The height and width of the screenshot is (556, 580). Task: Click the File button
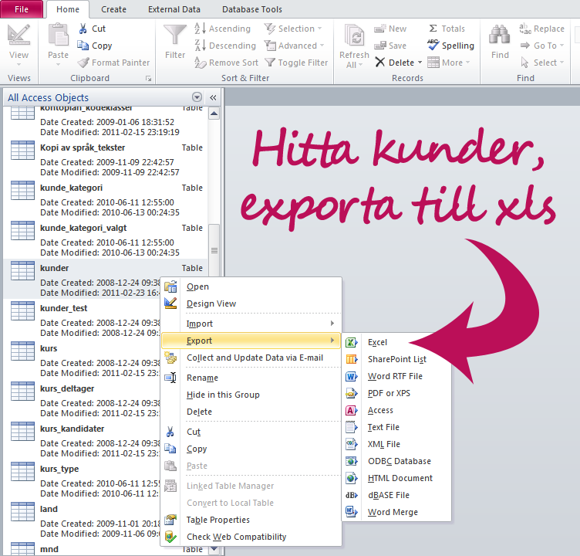(x=22, y=9)
